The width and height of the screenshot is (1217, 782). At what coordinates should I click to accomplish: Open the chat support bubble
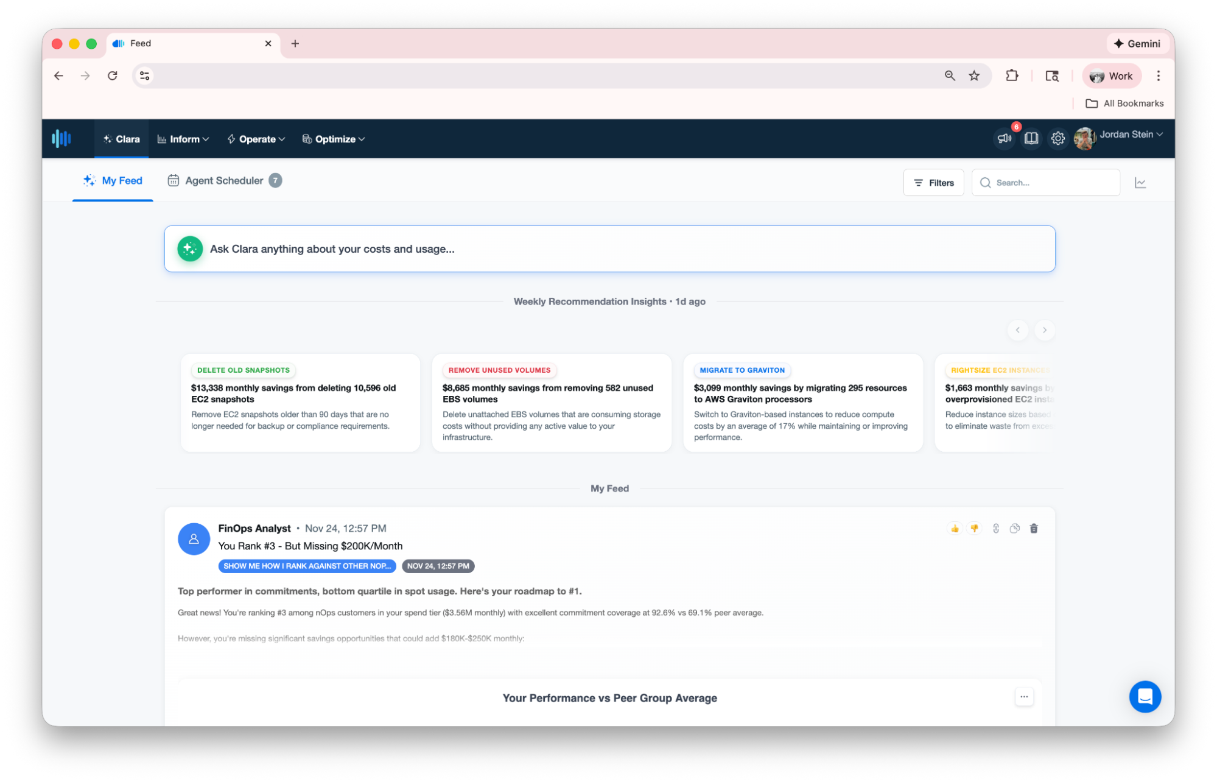pyautogui.click(x=1145, y=696)
